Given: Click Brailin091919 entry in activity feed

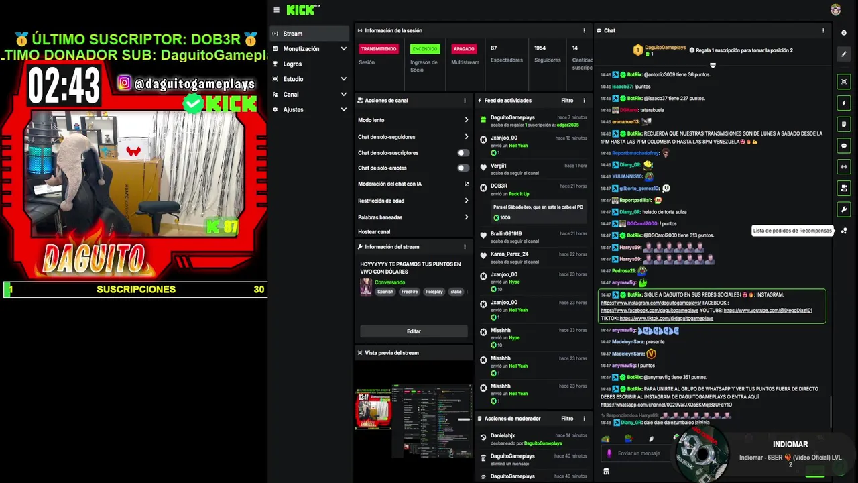Looking at the screenshot, I should [x=534, y=237].
